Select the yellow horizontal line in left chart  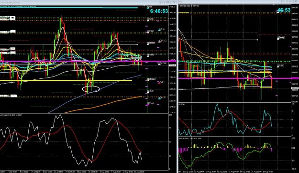coord(66,81)
